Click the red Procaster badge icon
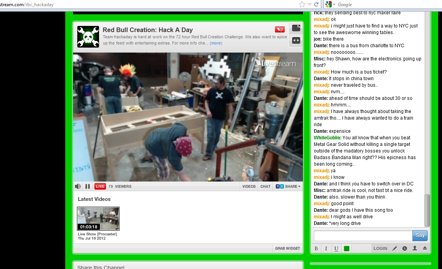This screenshot has height=269, width=442. 280,29
